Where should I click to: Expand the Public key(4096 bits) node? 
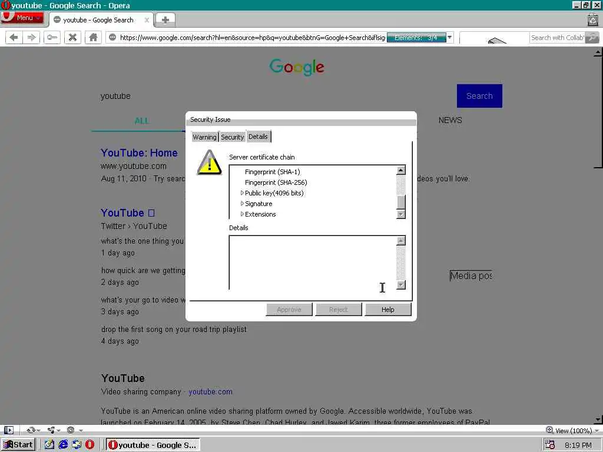pyautogui.click(x=242, y=193)
